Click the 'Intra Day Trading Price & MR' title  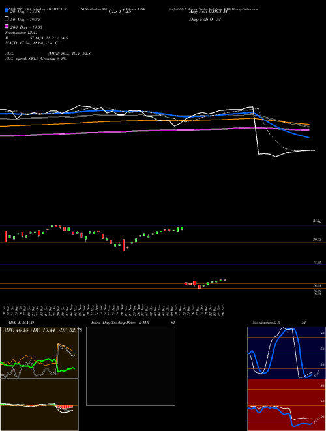pos(120,323)
